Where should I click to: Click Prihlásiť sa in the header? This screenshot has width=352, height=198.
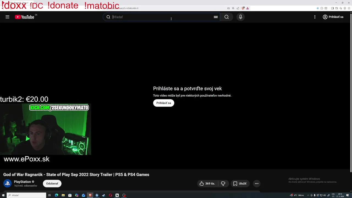point(333,17)
